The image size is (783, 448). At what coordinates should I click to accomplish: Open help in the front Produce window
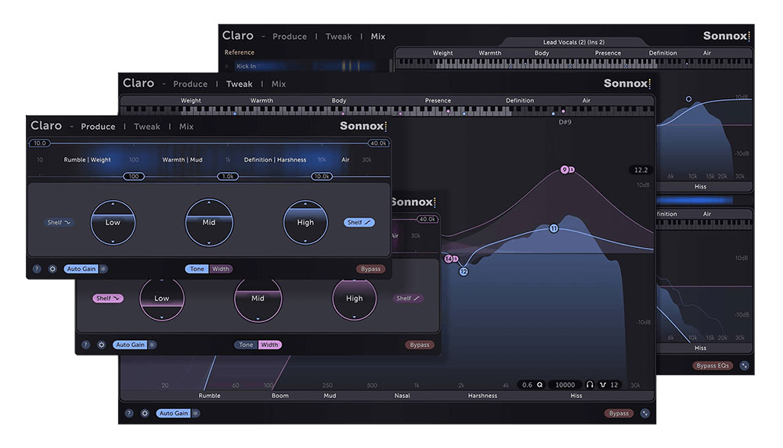[37, 269]
